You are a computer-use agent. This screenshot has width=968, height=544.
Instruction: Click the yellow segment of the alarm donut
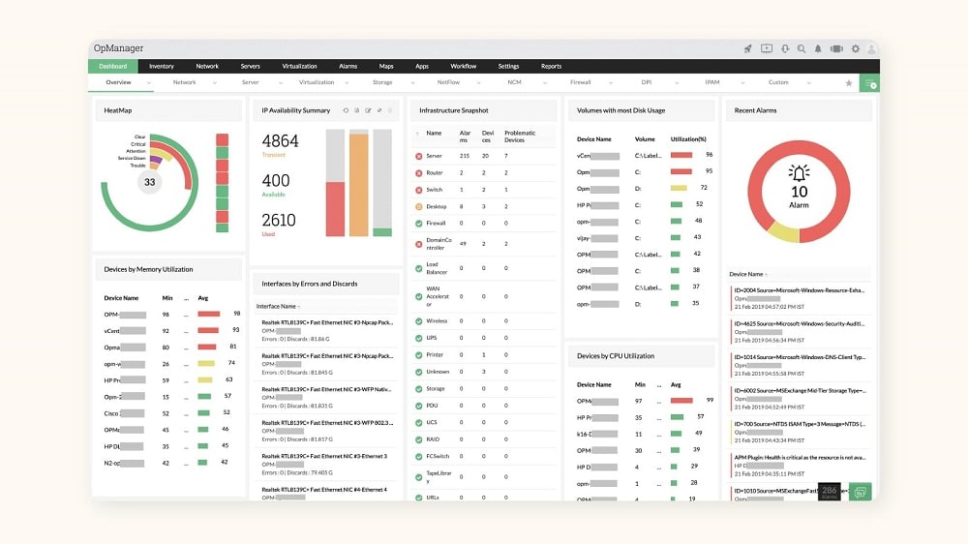783,232
